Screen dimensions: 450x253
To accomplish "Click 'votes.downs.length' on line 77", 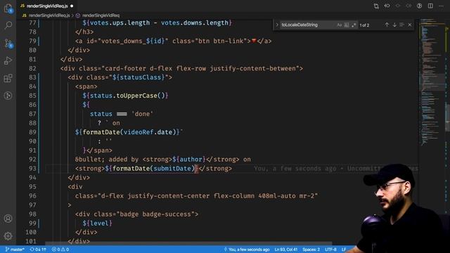I will [x=195, y=22].
